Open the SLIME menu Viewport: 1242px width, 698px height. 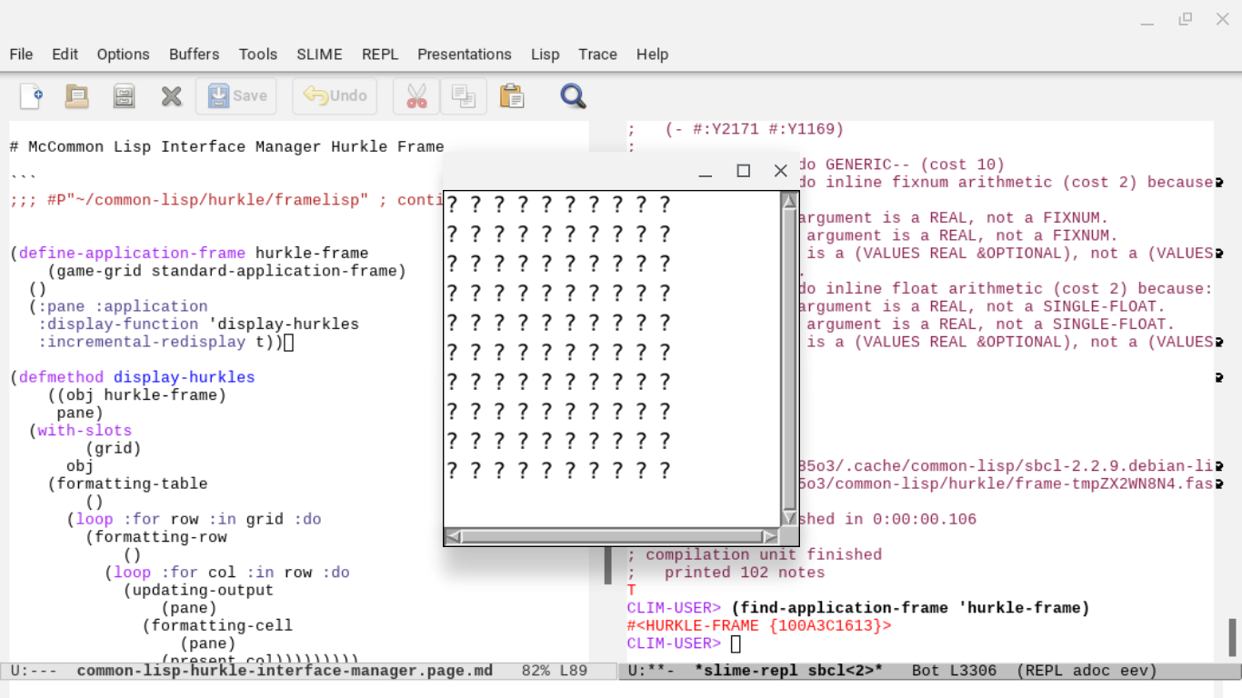(x=319, y=55)
